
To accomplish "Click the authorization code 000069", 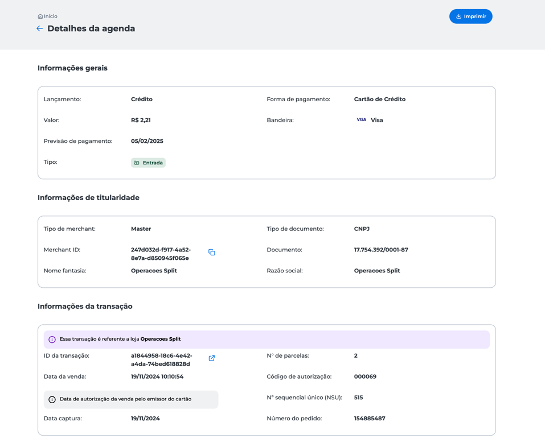I will [365, 376].
